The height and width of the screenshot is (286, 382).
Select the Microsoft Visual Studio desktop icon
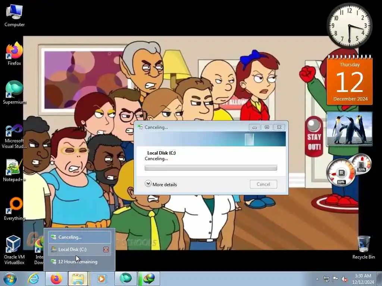[15, 136]
